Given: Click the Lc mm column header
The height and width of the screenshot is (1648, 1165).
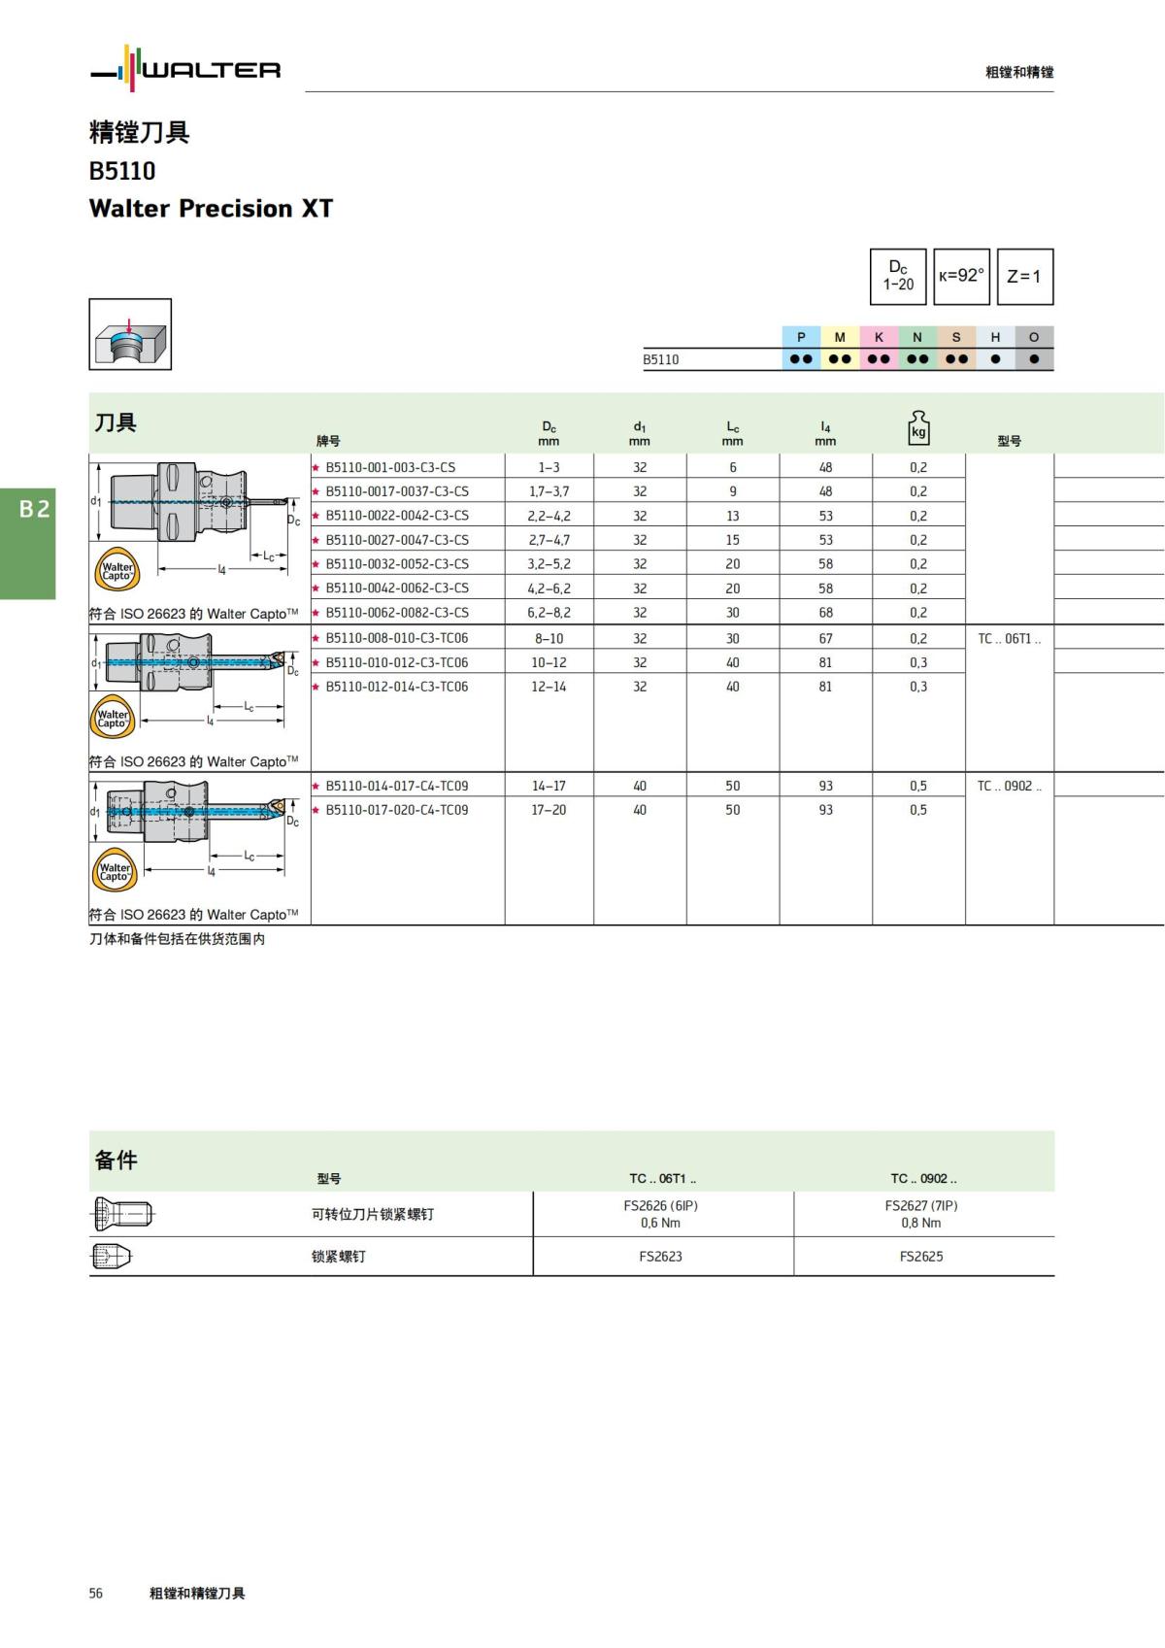Looking at the screenshot, I should click(733, 433).
